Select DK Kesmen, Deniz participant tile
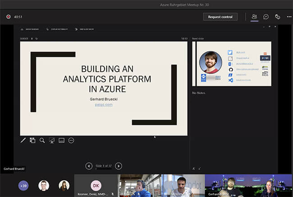293x197 pixels. click(x=96, y=186)
